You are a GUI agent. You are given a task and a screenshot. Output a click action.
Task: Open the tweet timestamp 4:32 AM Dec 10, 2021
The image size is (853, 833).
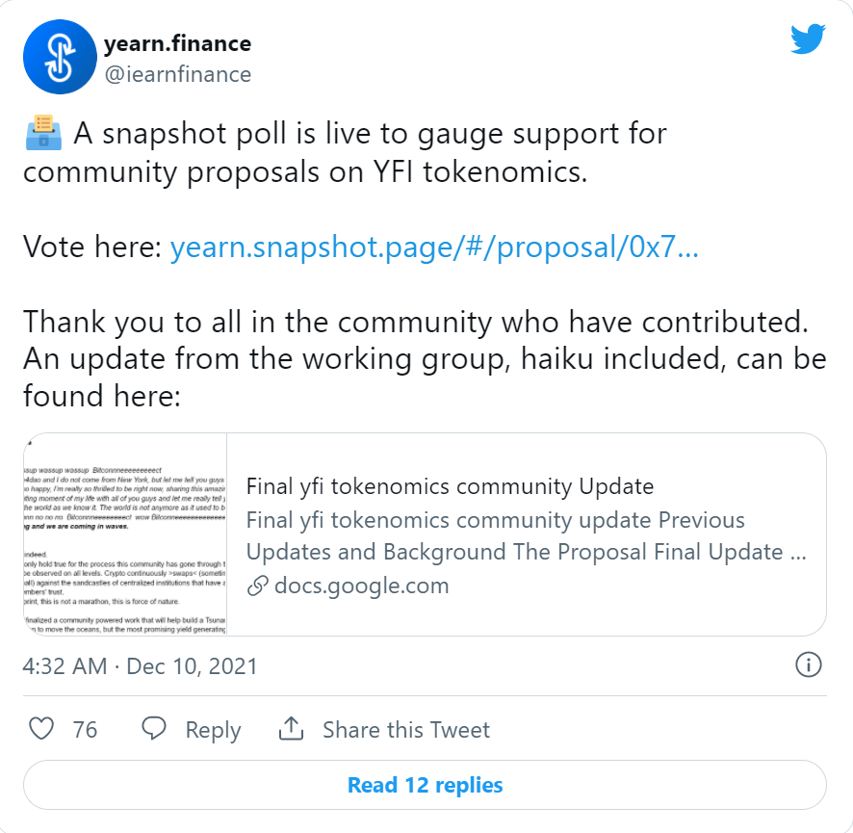click(140, 666)
